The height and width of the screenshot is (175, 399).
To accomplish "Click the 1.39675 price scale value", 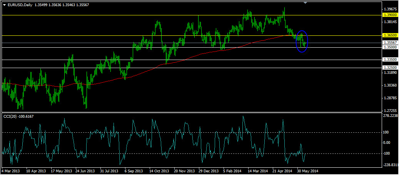I will (x=391, y=9).
